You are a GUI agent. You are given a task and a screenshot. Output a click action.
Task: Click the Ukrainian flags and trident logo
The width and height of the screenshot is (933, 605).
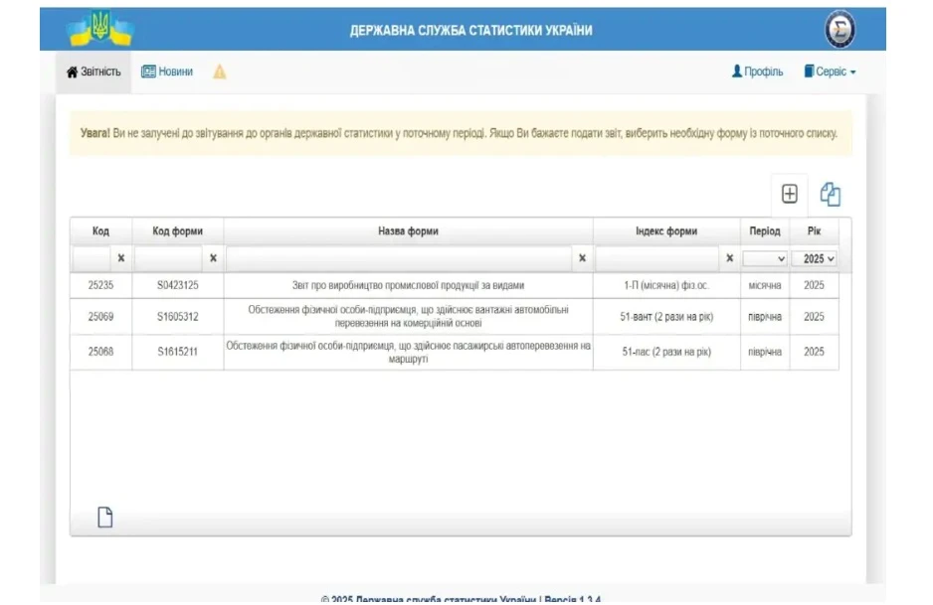100,28
